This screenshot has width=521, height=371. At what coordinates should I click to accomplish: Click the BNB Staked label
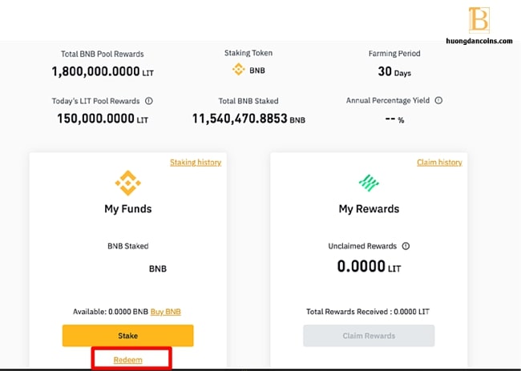pos(128,246)
